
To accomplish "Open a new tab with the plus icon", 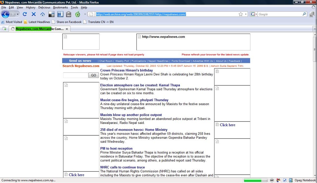I will pyautogui.click(x=4, y=29).
